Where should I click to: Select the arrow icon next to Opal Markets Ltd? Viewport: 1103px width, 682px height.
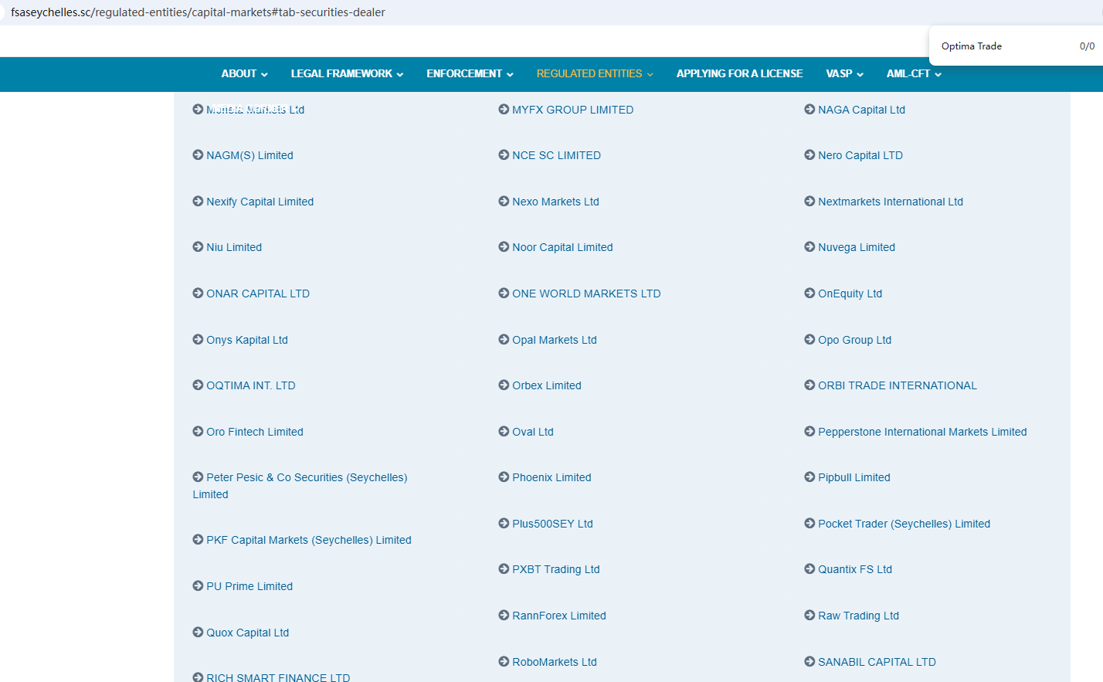click(x=504, y=340)
